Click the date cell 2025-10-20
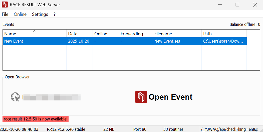 click(x=80, y=41)
